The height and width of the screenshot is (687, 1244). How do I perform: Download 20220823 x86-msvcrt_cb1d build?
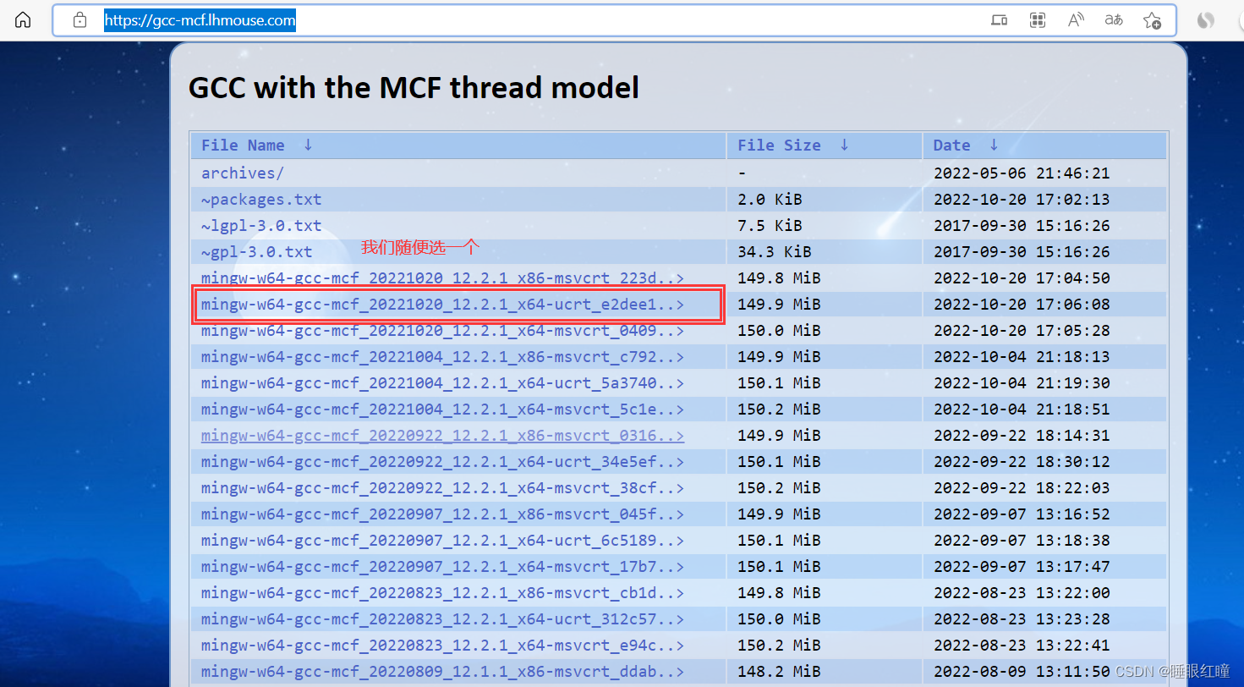442,592
